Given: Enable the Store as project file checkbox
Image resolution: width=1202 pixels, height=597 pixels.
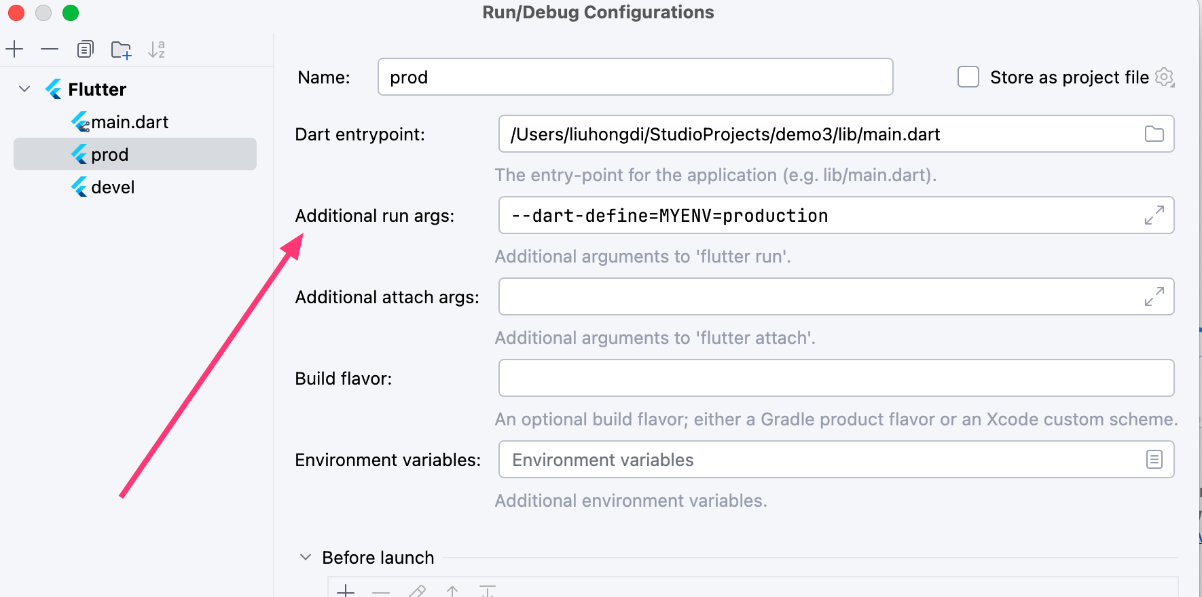Looking at the screenshot, I should tap(968, 77).
